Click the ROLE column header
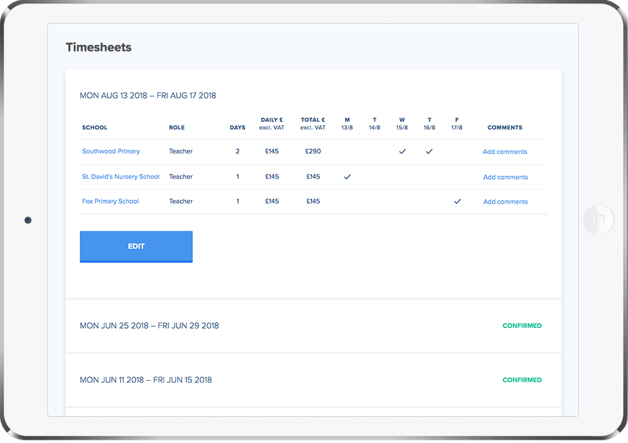The height and width of the screenshot is (443, 628). click(x=177, y=127)
